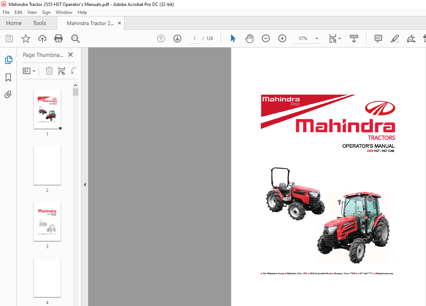Print the document with printer icon
The image size is (426, 306).
point(58,39)
